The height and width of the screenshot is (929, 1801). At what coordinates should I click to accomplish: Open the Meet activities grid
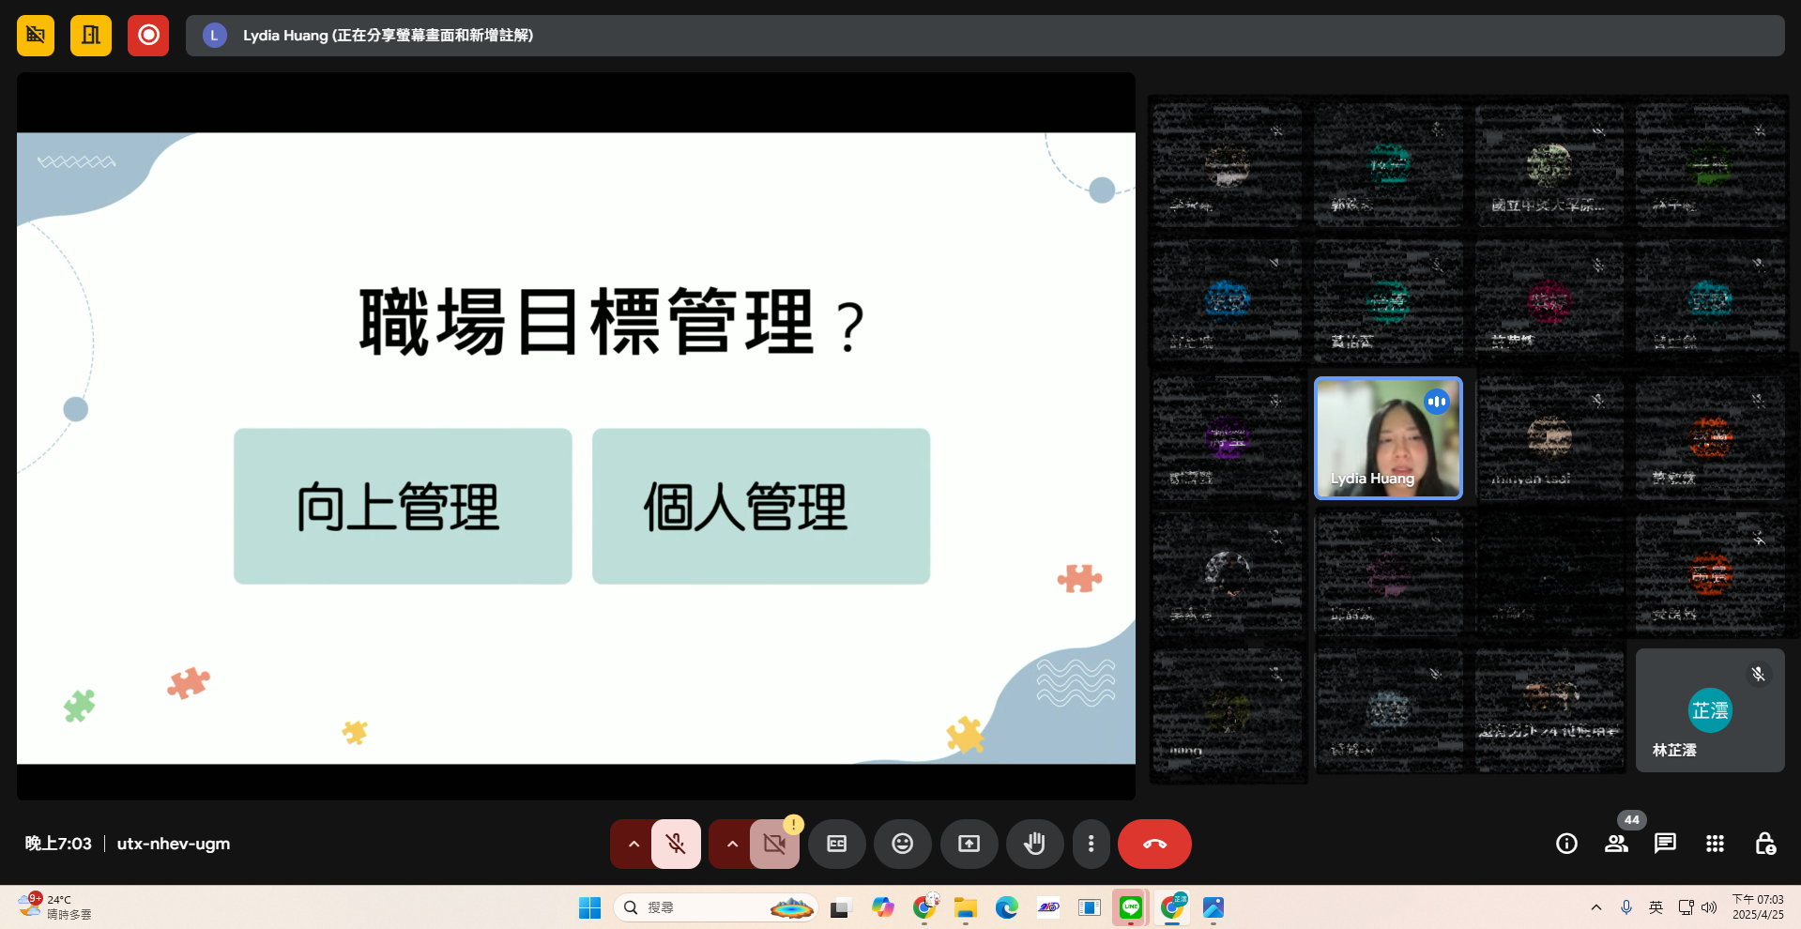pos(1715,843)
